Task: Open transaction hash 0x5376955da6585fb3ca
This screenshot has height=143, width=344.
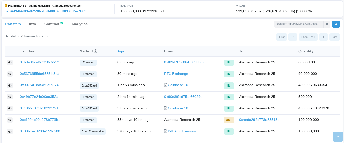Action: click(x=41, y=74)
